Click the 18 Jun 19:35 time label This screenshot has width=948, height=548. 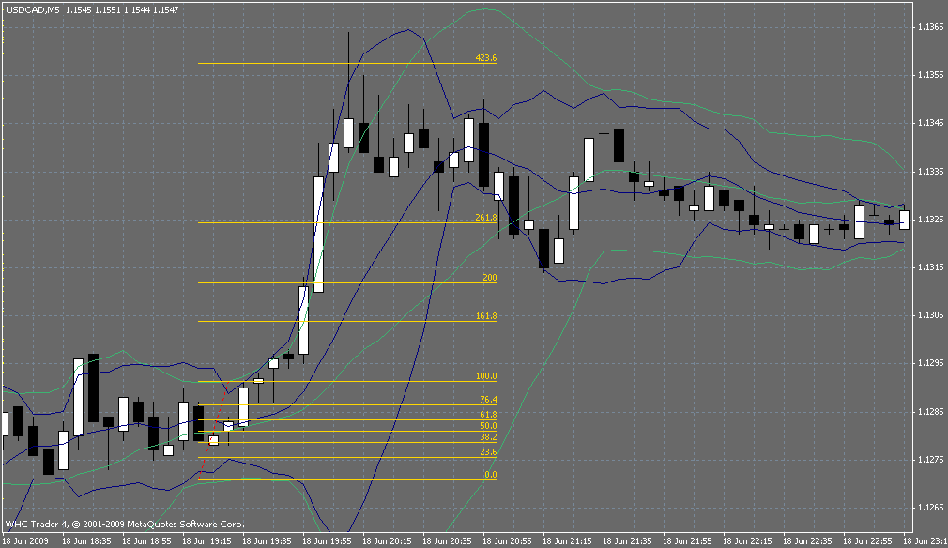(268, 540)
